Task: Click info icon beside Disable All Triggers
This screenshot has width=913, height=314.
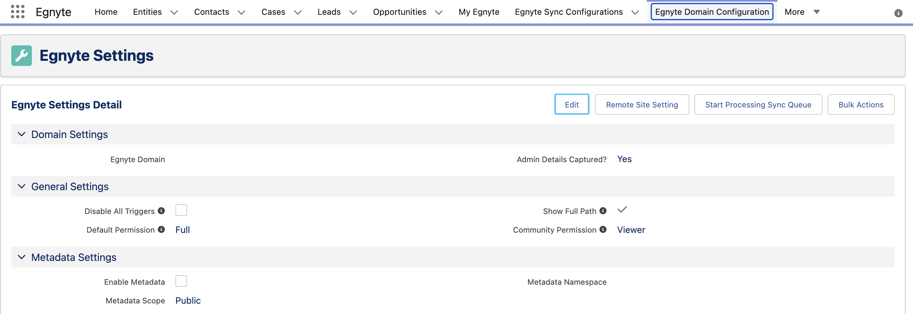Action: pos(161,211)
